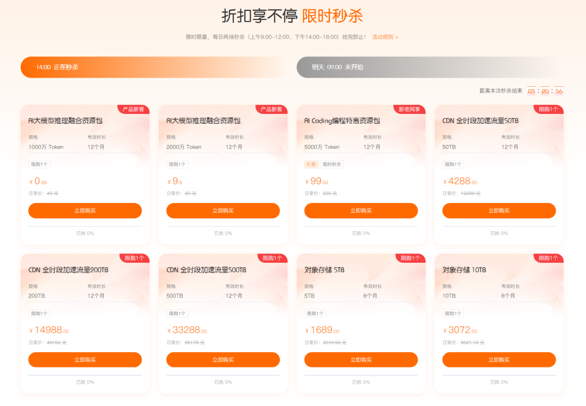Click 立即购买 on the 2000万 Token card
The width and height of the screenshot is (586, 406).
[x=223, y=211]
